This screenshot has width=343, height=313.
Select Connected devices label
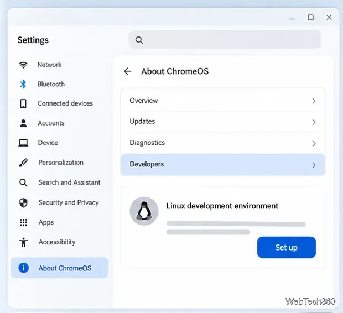pyautogui.click(x=65, y=103)
